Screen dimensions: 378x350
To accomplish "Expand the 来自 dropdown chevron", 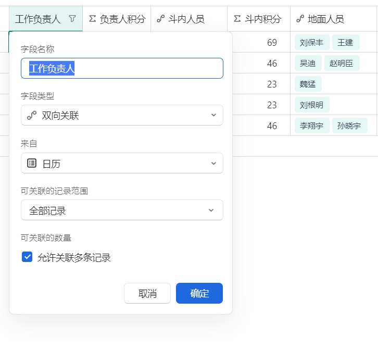I will tap(213, 164).
